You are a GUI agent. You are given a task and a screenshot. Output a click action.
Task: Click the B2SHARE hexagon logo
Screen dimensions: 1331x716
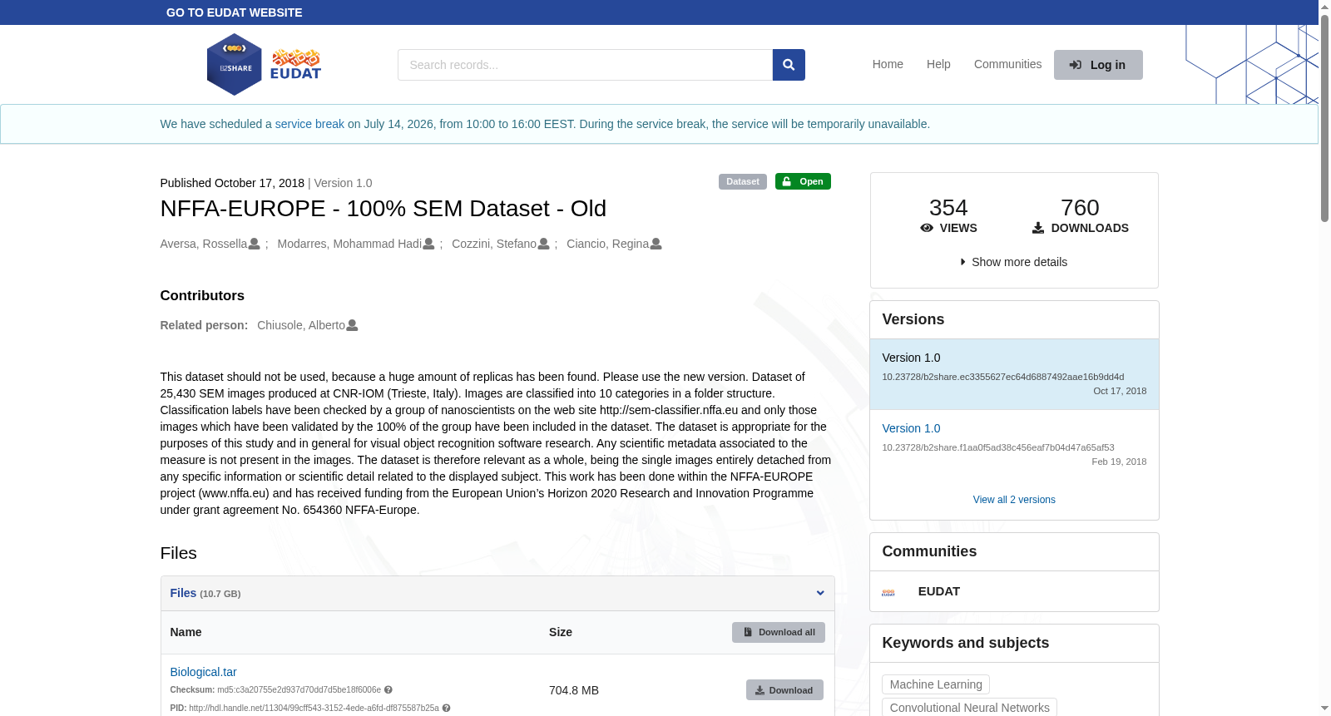(x=234, y=65)
